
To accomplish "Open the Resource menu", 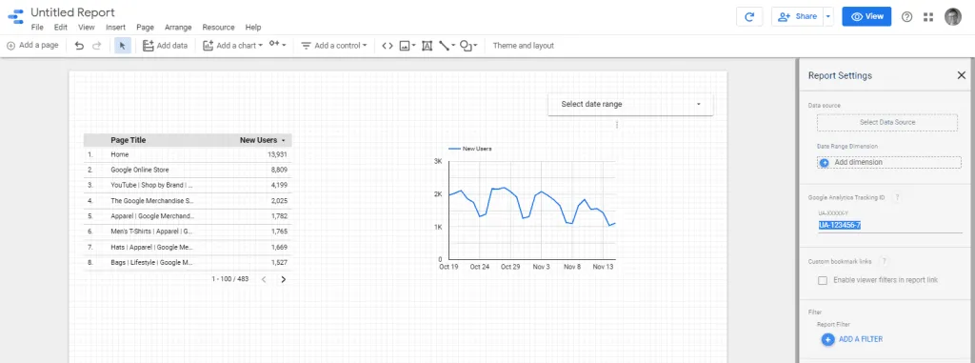I will click(x=218, y=28).
